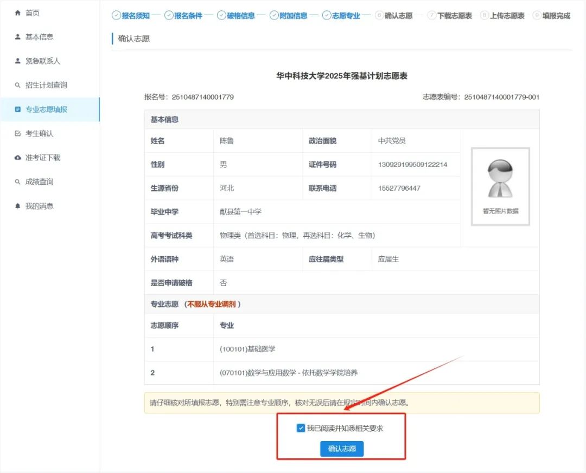Click the cloud download icon beside 准考证下载

coord(17,158)
